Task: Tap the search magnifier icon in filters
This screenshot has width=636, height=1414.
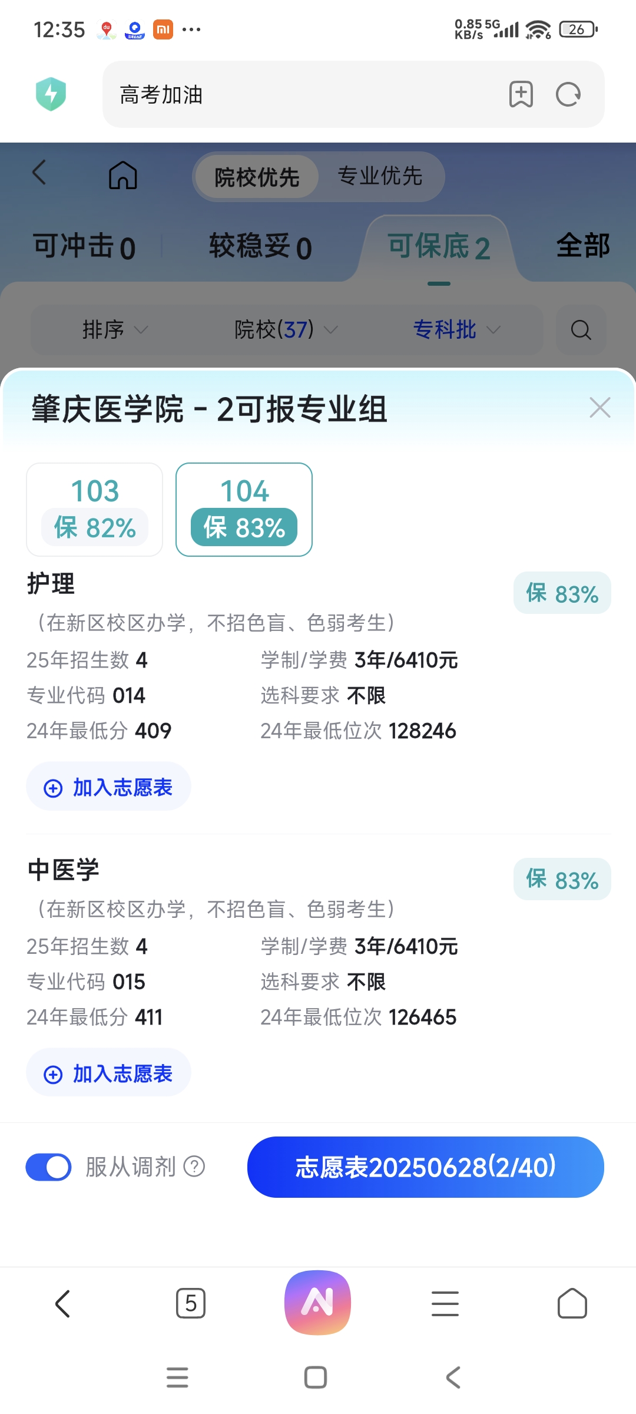Action: (x=581, y=330)
